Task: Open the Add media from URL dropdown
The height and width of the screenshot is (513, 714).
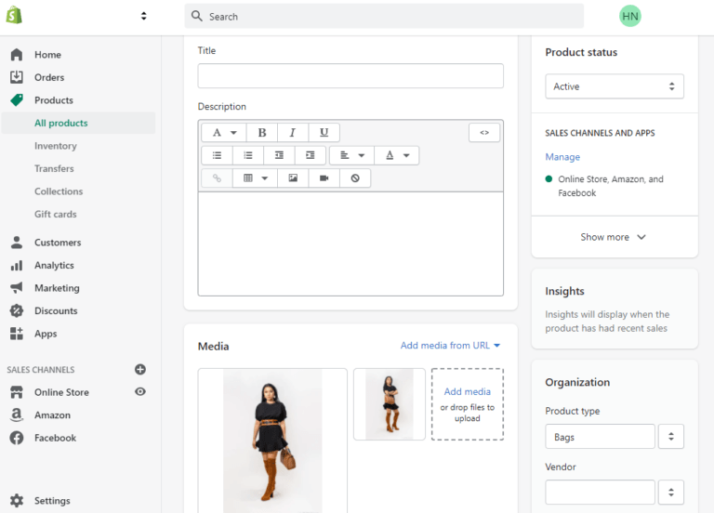Action: (x=450, y=346)
